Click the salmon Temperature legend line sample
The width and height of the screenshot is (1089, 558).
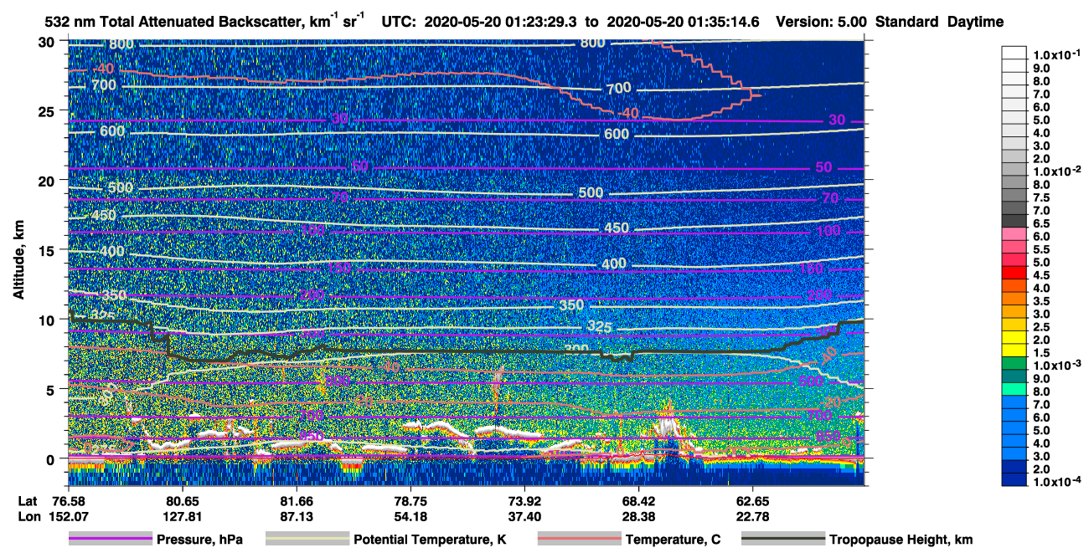(x=578, y=540)
